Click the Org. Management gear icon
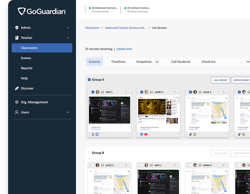This screenshot has height=194, width=250. (x=17, y=102)
